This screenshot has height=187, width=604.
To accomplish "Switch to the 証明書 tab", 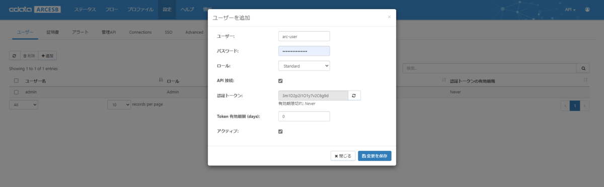I will (x=52, y=32).
